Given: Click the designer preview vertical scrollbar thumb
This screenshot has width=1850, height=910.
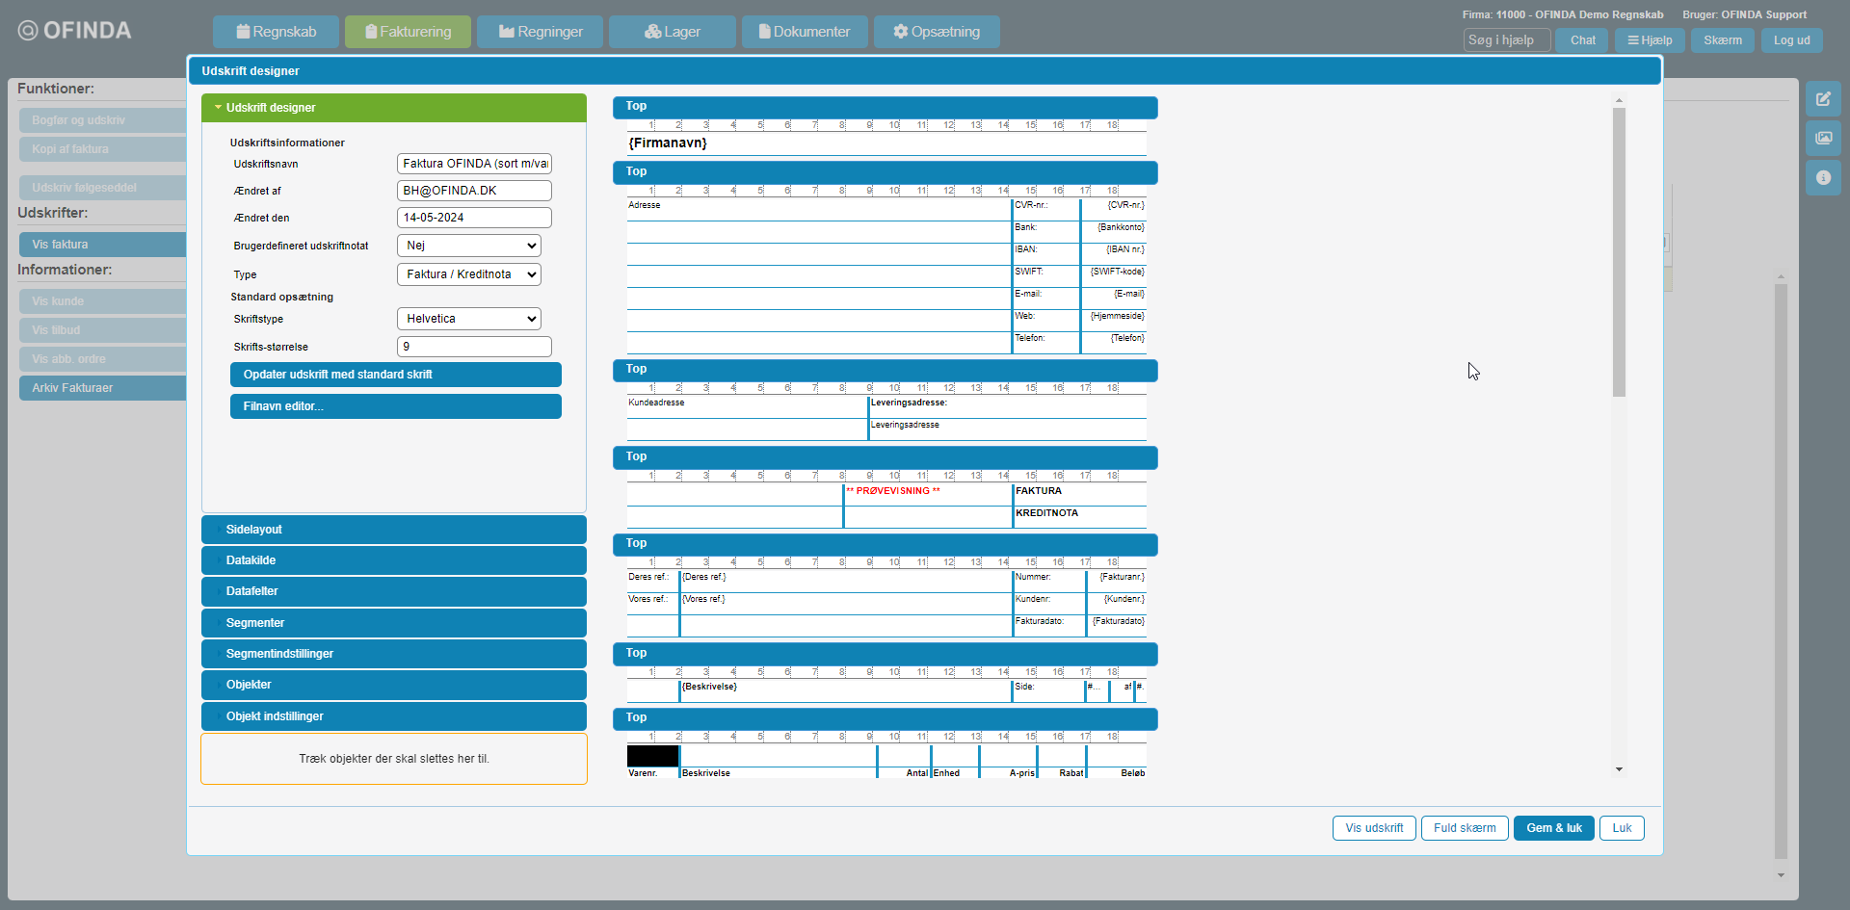Looking at the screenshot, I should click(x=1619, y=250).
